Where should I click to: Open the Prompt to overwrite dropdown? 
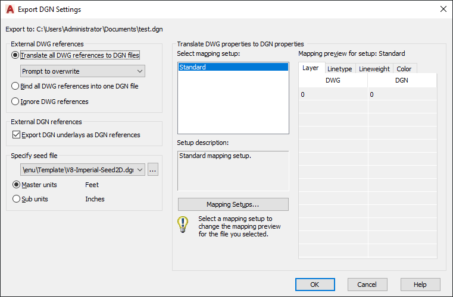pos(83,71)
